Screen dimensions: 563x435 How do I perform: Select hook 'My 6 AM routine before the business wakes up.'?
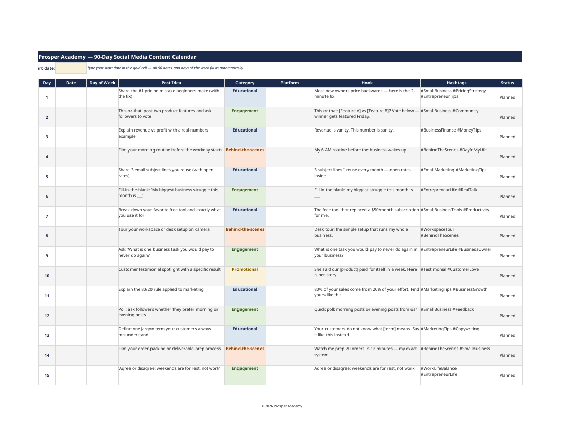click(361, 150)
